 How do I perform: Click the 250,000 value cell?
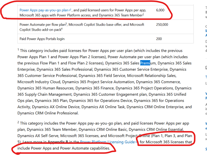[x=162, y=25]
